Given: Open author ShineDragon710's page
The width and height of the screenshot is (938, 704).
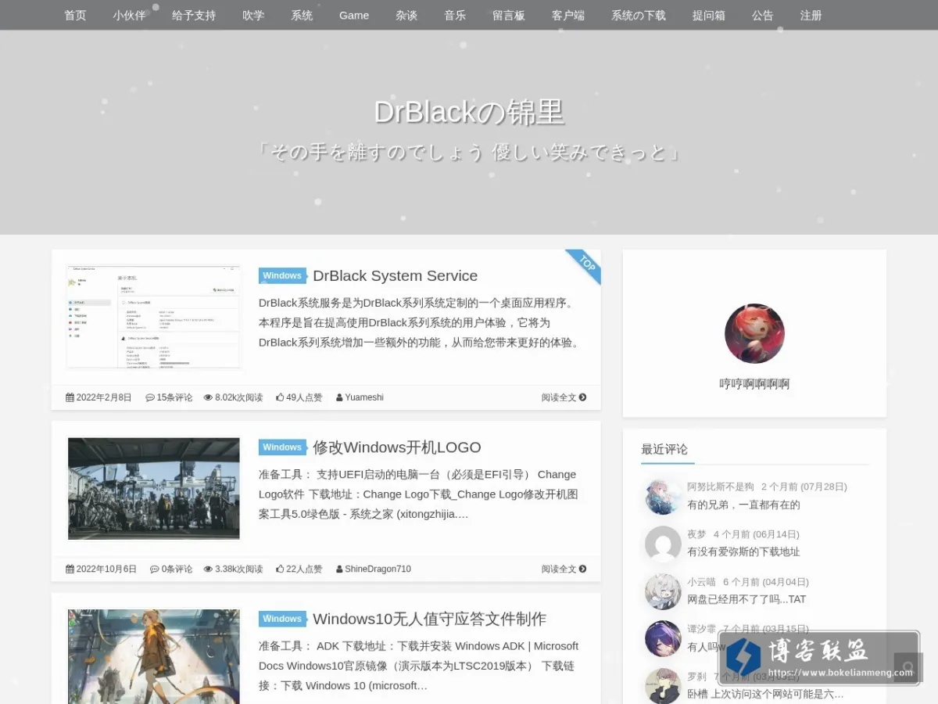Looking at the screenshot, I should pyautogui.click(x=378, y=569).
